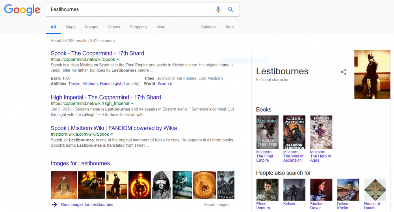Click the People also search for heading
The image size is (394, 212).
pyautogui.click(x=283, y=173)
